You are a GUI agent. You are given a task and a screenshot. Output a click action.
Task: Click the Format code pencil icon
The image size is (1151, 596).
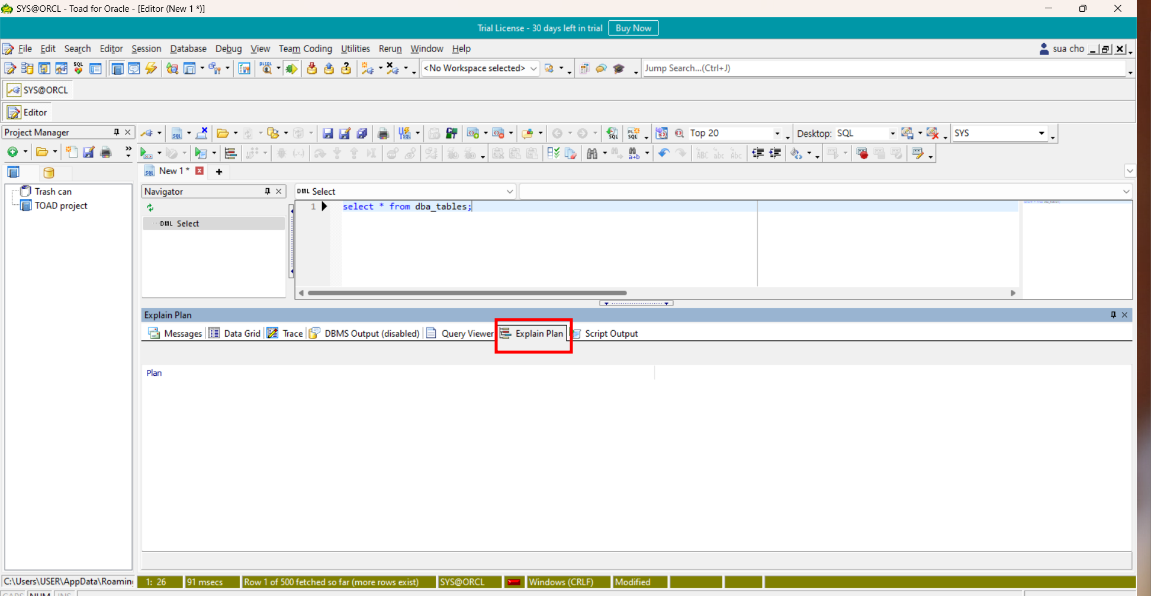pyautogui.click(x=918, y=153)
